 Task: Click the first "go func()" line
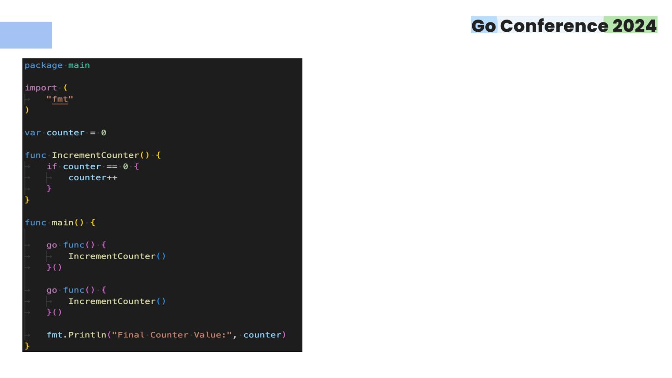click(x=77, y=245)
